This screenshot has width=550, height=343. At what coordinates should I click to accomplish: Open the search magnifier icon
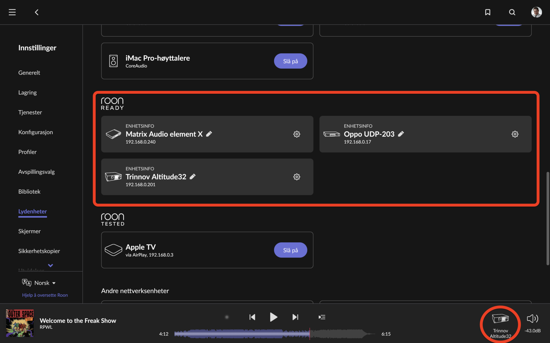(x=512, y=12)
